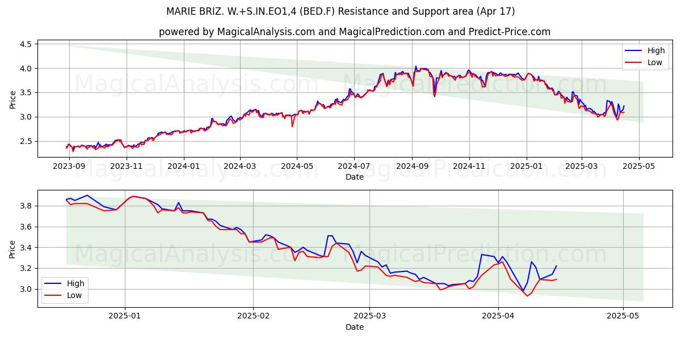
Task: Click the top chart x-axis label '2025-05'
Action: [x=639, y=167]
